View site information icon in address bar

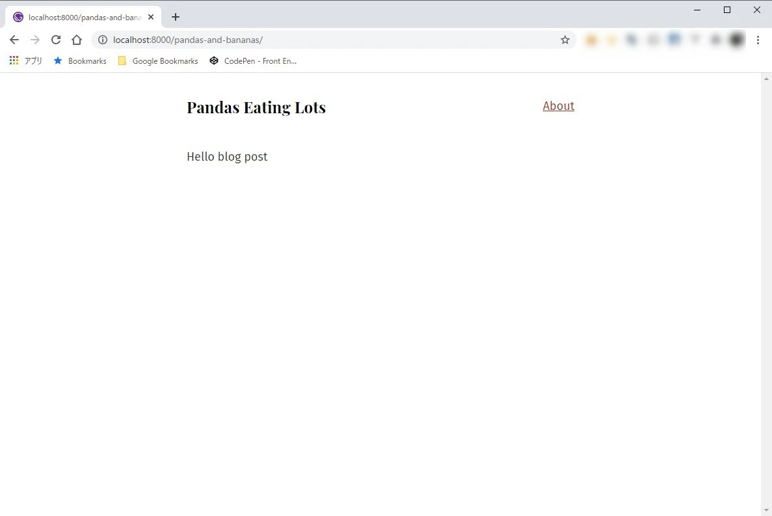102,40
